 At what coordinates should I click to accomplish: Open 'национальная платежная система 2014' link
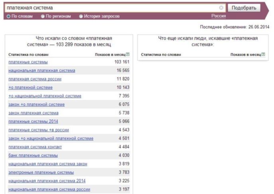[47, 181]
